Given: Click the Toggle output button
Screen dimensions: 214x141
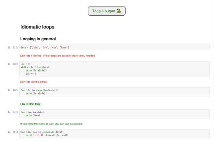Looking at the screenshot, I should (x=107, y=11).
